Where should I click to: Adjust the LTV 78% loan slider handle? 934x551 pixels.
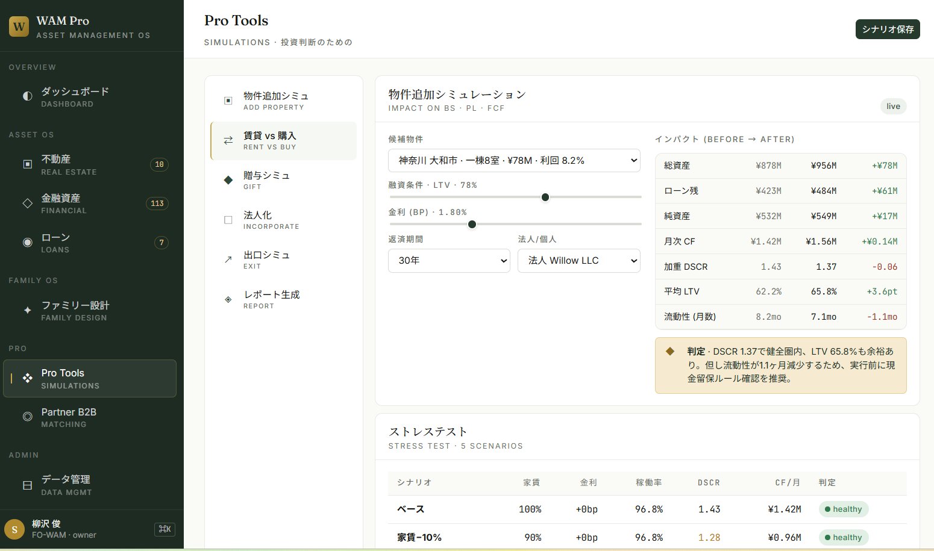coord(545,198)
